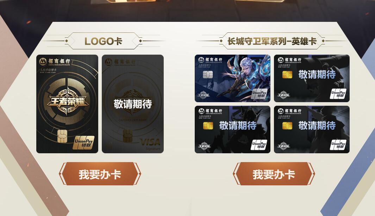Select the gold 王者荣耀 UnionPay logo card
This screenshot has width=375, height=216.
(67, 104)
